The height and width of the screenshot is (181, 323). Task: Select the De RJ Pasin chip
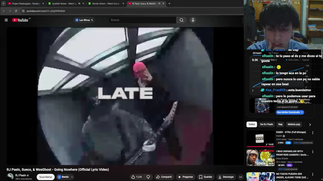click(266, 124)
